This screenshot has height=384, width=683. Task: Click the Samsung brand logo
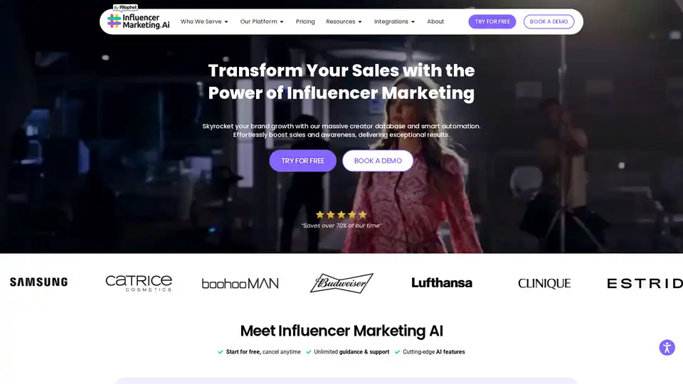click(x=38, y=282)
